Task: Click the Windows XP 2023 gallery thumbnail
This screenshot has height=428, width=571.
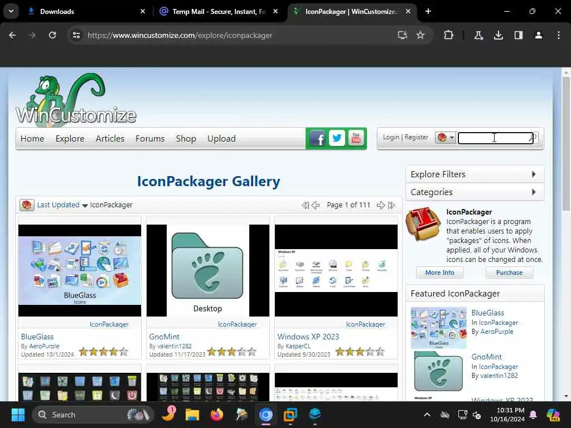Action: point(336,270)
